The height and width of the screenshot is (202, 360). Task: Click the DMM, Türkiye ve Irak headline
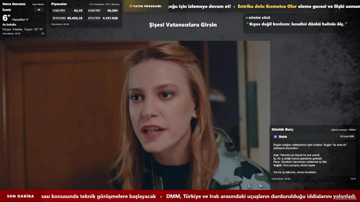coord(261,196)
